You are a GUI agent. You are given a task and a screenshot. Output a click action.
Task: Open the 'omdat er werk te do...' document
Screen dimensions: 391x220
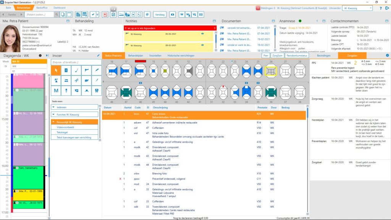click(239, 45)
